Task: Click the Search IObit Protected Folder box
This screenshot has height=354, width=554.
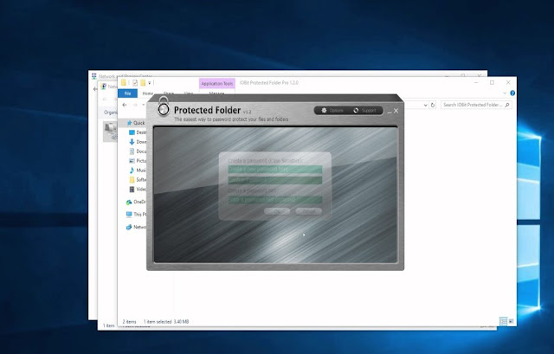Action: click(475, 105)
